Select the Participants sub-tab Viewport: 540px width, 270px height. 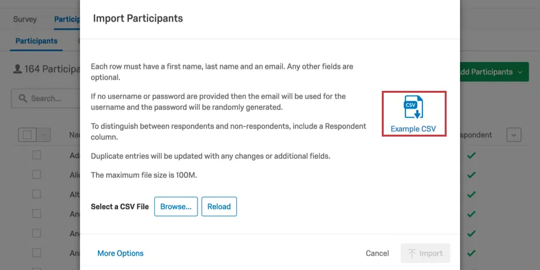point(36,41)
